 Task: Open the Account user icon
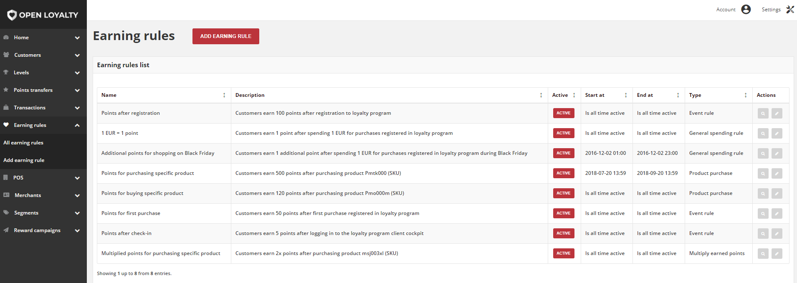coord(746,9)
